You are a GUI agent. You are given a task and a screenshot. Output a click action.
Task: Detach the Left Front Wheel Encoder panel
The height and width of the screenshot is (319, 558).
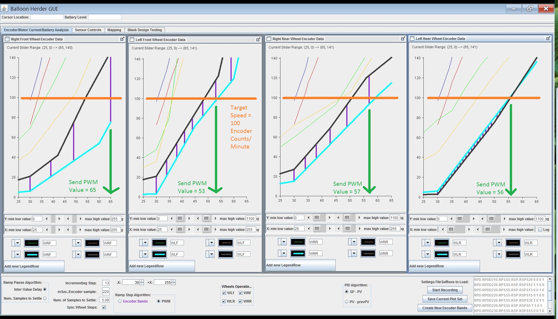pyautogui.click(x=258, y=40)
